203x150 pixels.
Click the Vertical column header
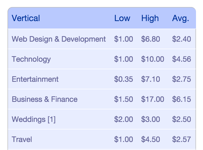coord(26,18)
